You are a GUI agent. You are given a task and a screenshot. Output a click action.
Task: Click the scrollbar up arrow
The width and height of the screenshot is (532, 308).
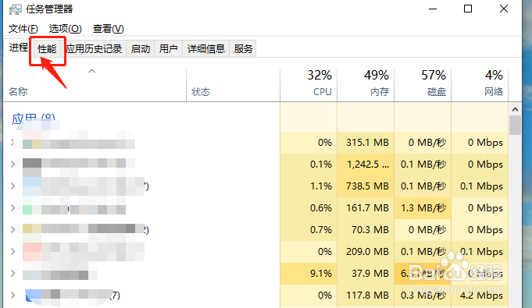click(515, 109)
